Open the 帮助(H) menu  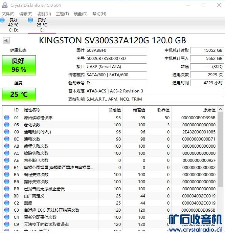click(x=99, y=14)
